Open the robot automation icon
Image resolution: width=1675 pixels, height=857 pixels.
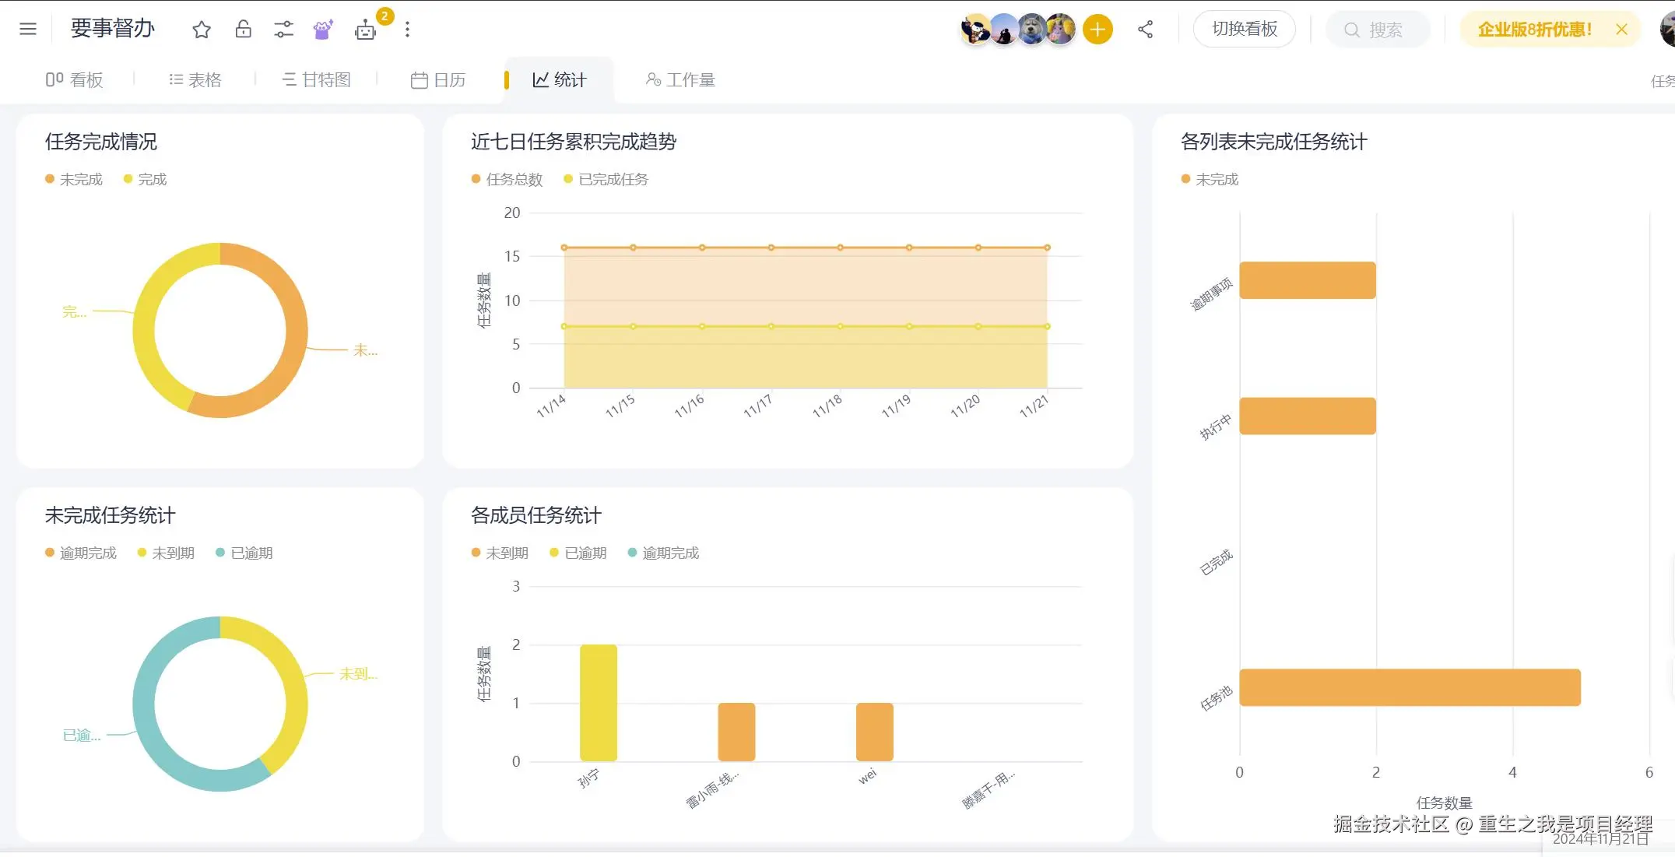pyautogui.click(x=365, y=30)
